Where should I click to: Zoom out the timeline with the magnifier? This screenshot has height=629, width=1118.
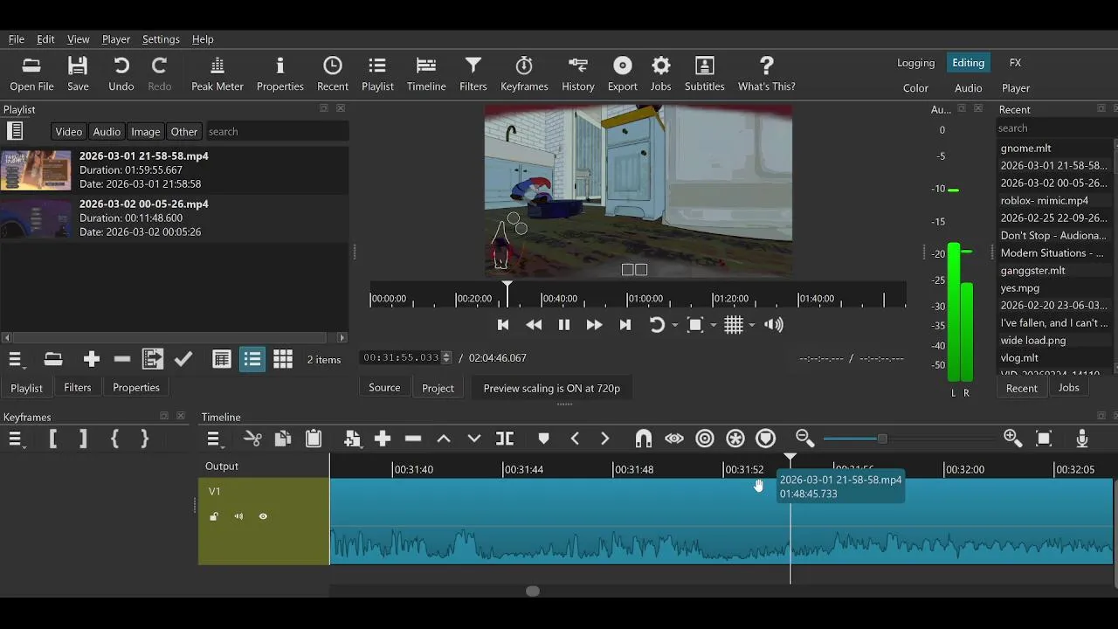coord(804,439)
